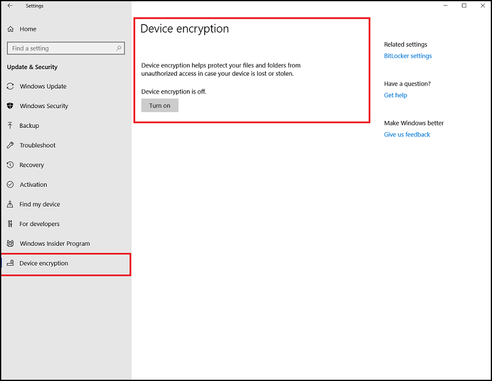The height and width of the screenshot is (381, 492).
Task: Select the Troubleshoot wrench icon
Action: [10, 145]
